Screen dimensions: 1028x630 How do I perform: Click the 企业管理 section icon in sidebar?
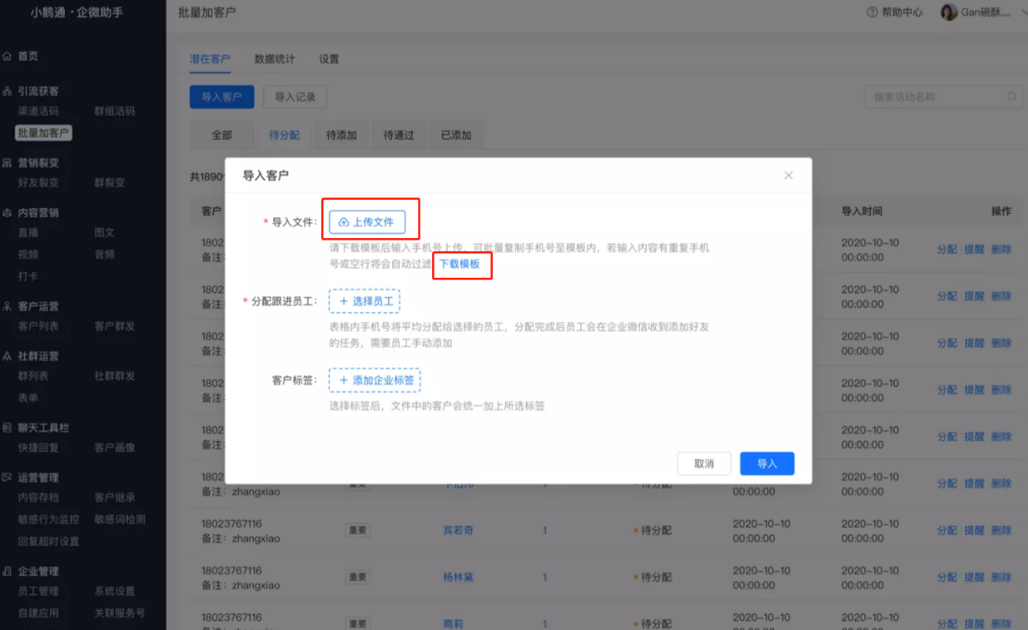tap(7, 572)
